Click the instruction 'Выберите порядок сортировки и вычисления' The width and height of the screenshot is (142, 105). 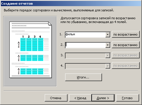[38, 10]
